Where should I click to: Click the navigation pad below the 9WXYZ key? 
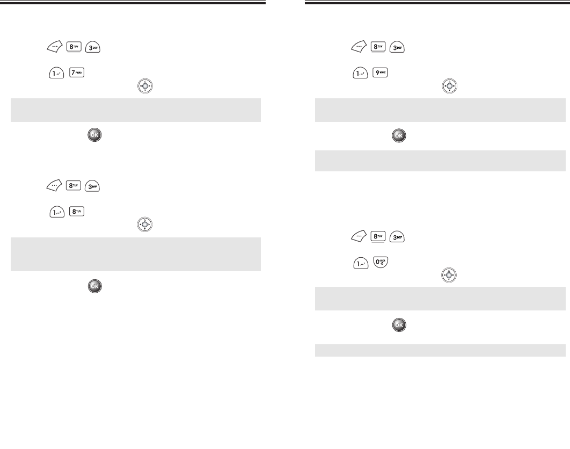pyautogui.click(x=448, y=85)
